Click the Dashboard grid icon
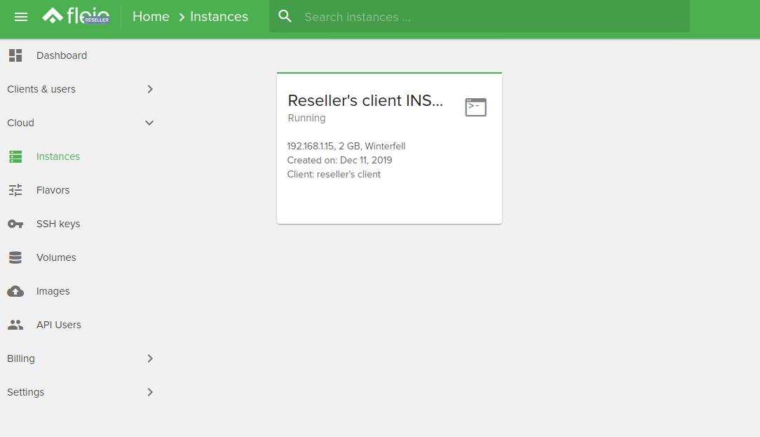Image resolution: width=760 pixels, height=437 pixels. (15, 55)
